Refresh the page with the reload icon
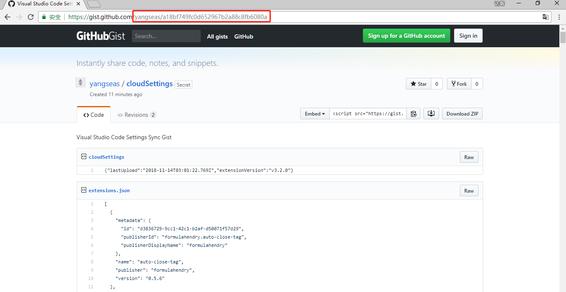566x292 pixels. 31,17
